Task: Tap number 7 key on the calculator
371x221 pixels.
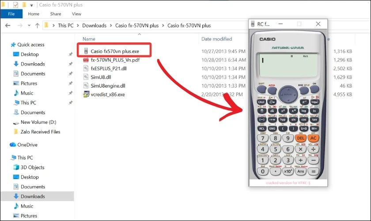Action: click(263, 138)
